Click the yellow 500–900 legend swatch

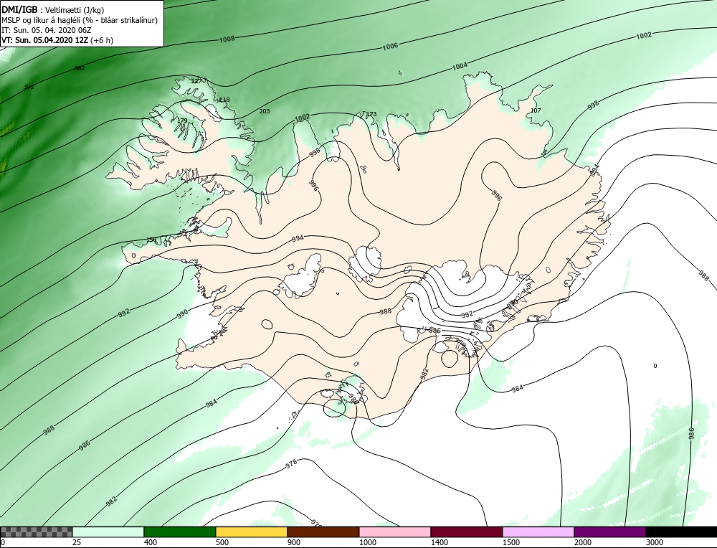coord(252,532)
